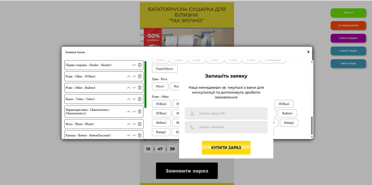Screen dimensions: 372x185
Task: Move the Bullets4 block up
Action: 129,88
